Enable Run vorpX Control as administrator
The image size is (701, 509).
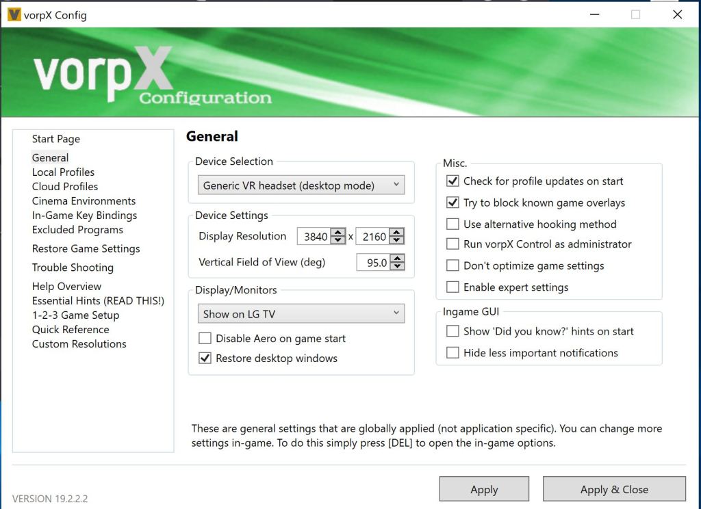453,244
